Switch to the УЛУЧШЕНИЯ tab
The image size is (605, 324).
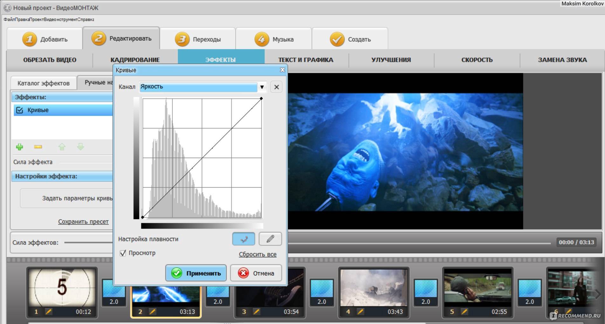(391, 60)
